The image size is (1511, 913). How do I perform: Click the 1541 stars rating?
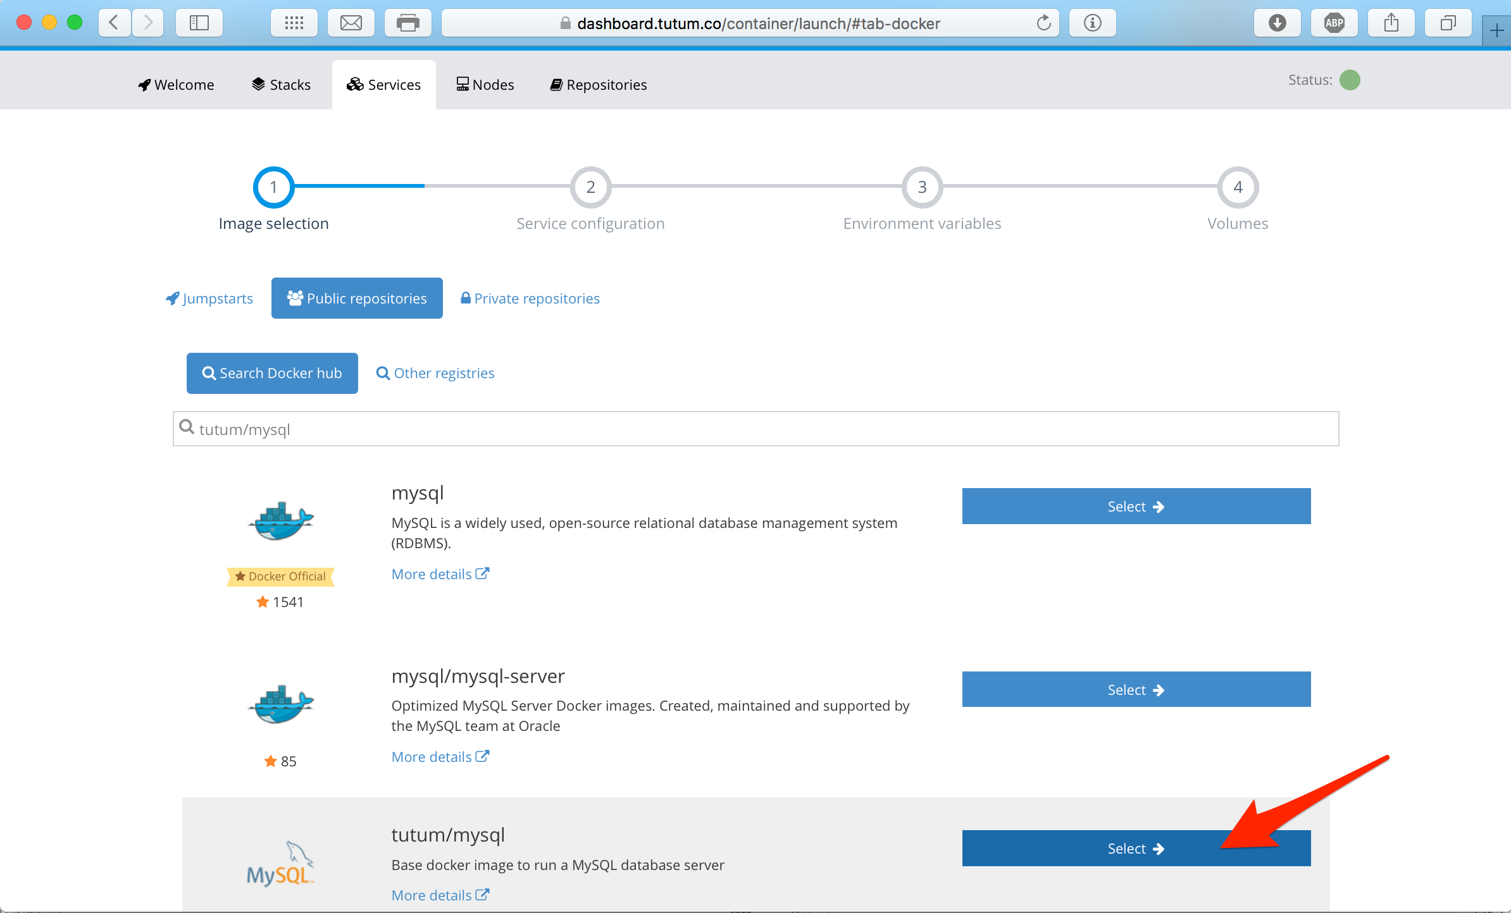tap(280, 602)
